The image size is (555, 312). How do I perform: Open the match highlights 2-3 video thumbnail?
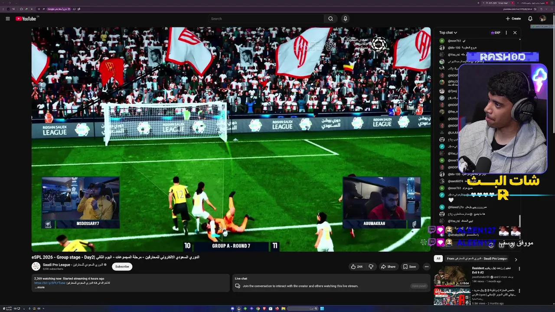[452, 296]
